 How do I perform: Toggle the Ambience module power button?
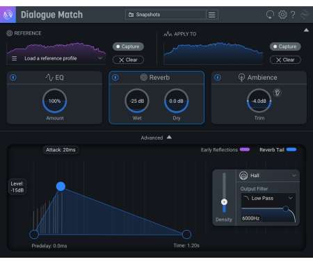tap(218, 77)
